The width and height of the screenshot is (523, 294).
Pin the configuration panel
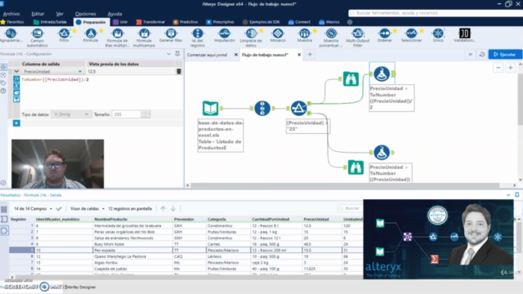[x=177, y=54]
